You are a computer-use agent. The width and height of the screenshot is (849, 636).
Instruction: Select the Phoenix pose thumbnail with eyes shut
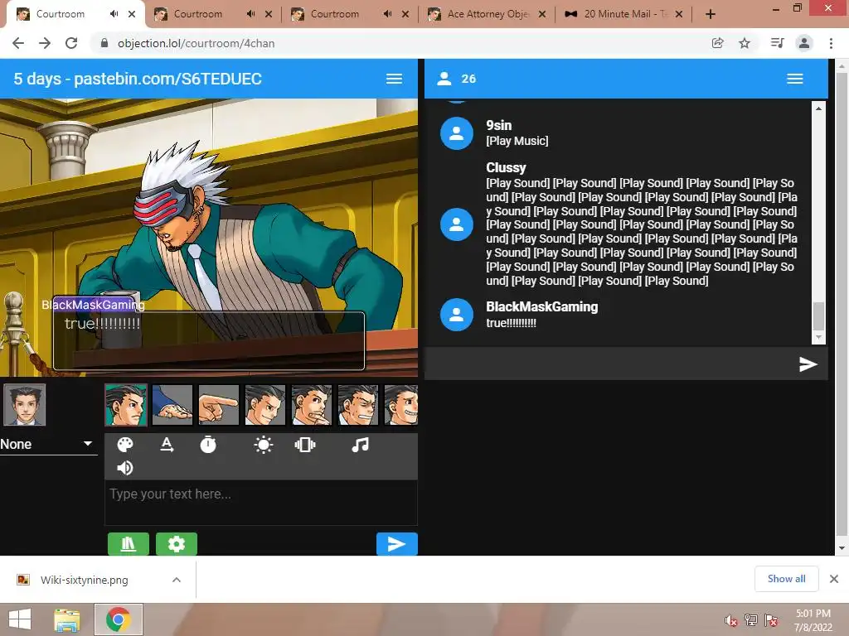pyautogui.click(x=358, y=405)
